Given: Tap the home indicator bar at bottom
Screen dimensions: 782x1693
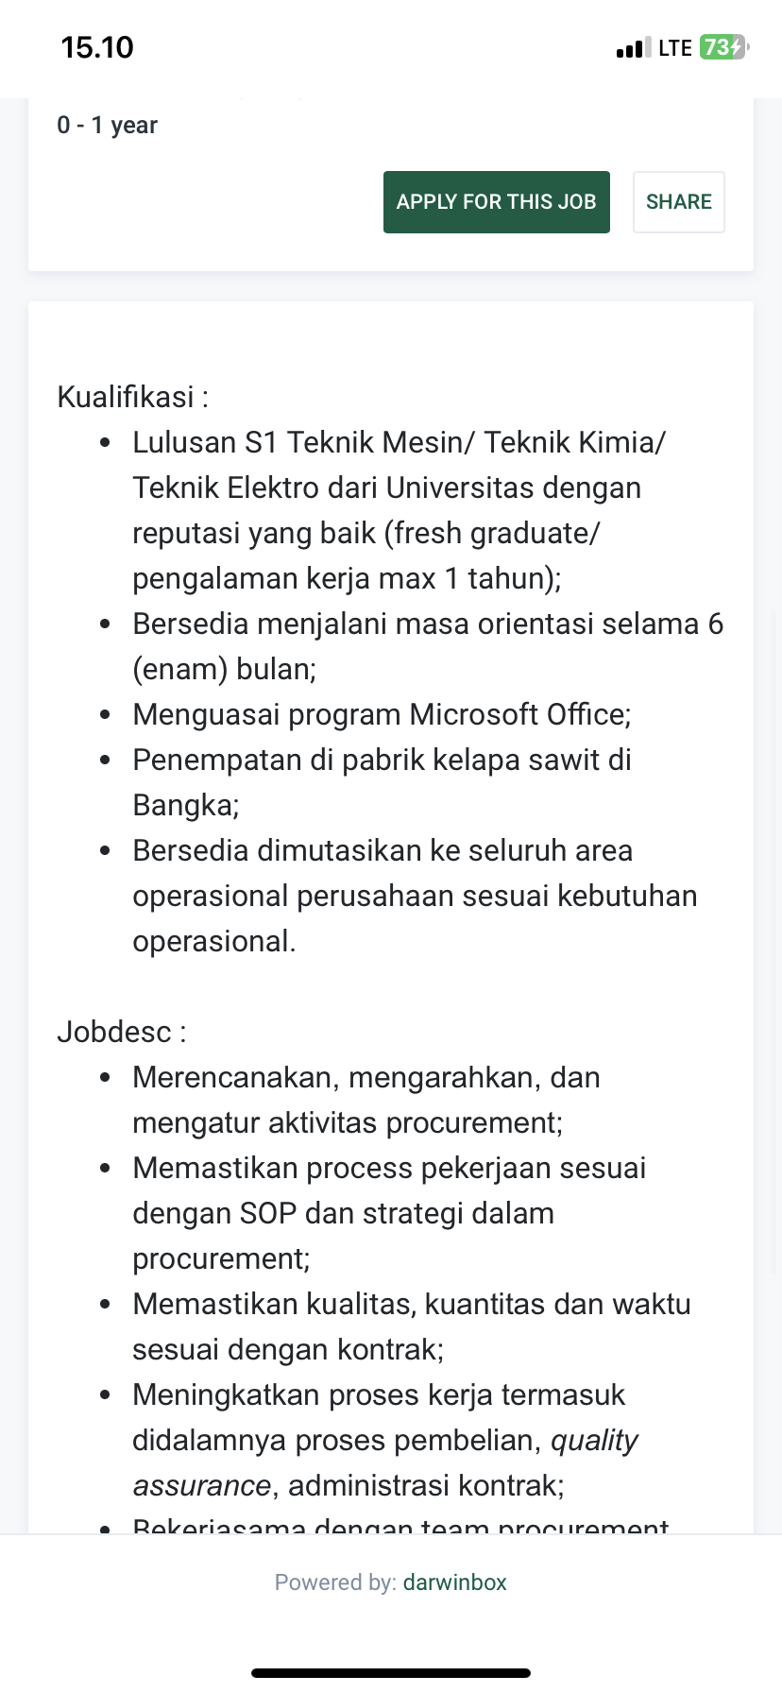Looking at the screenshot, I should (391, 1673).
